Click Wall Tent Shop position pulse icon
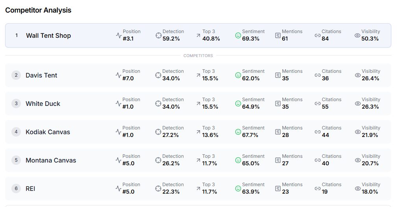398x207 pixels. click(118, 35)
